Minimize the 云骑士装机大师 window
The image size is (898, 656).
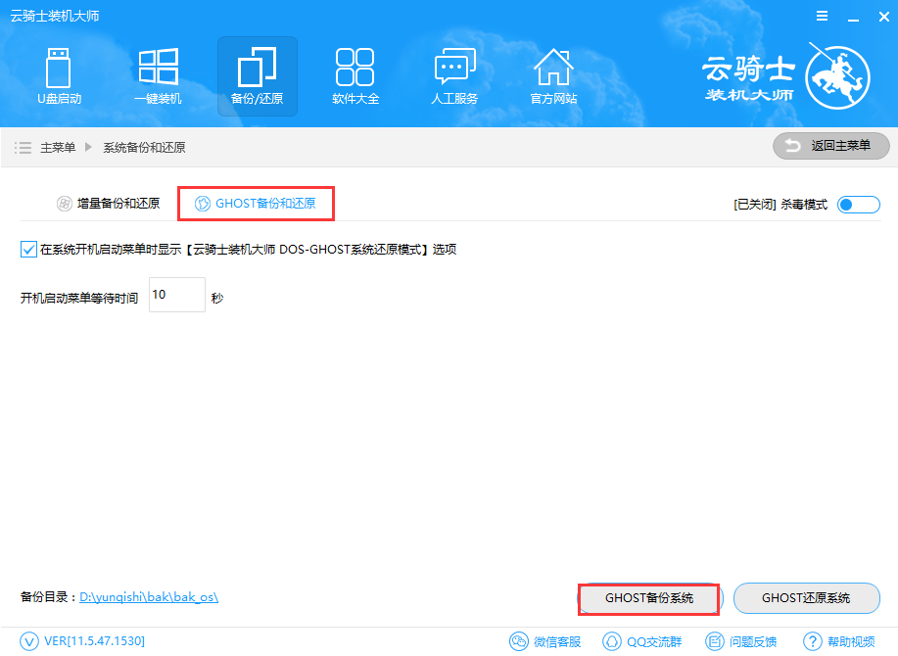853,18
